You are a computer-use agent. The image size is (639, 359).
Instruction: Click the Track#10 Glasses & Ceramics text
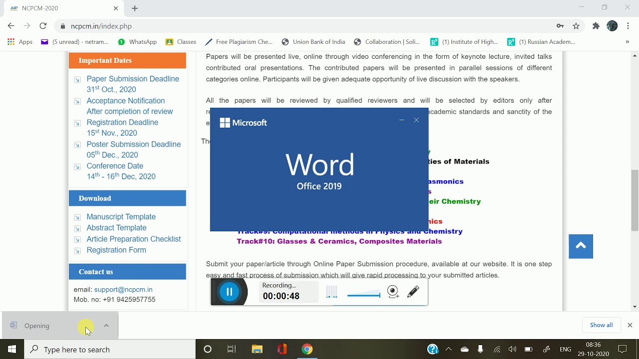click(339, 241)
